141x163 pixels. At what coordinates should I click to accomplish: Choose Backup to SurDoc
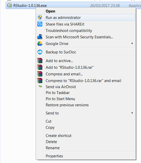pyautogui.click(x=86, y=52)
